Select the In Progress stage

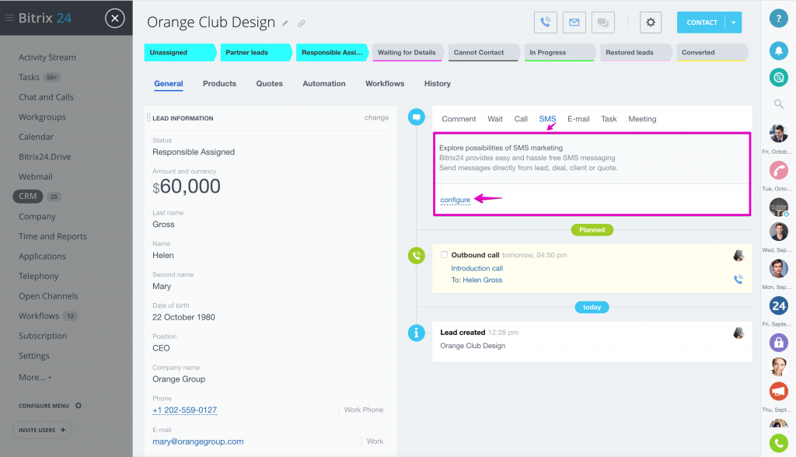pyautogui.click(x=560, y=52)
